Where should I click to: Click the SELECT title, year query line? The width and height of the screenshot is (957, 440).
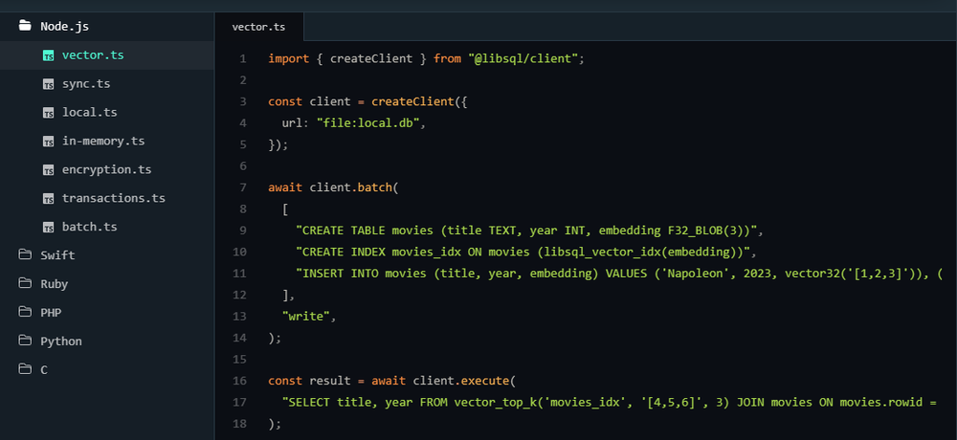(609, 402)
